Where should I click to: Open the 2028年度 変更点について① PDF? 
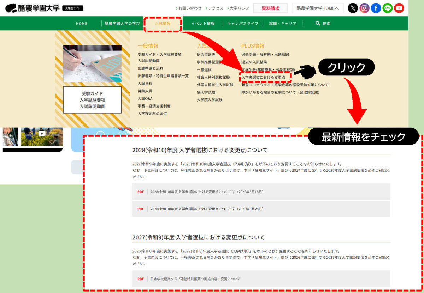[x=207, y=192]
